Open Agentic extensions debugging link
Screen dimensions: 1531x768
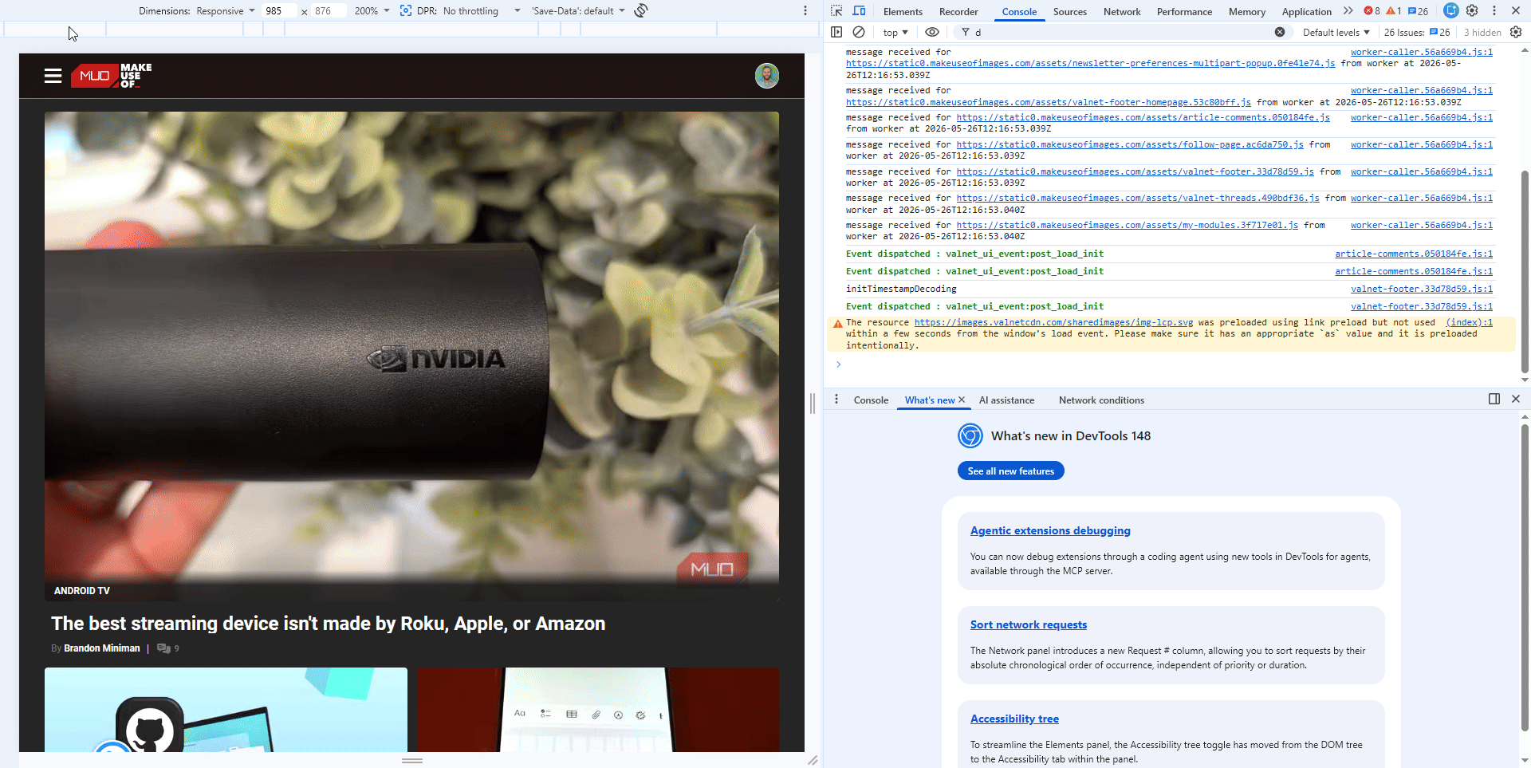1050,531
